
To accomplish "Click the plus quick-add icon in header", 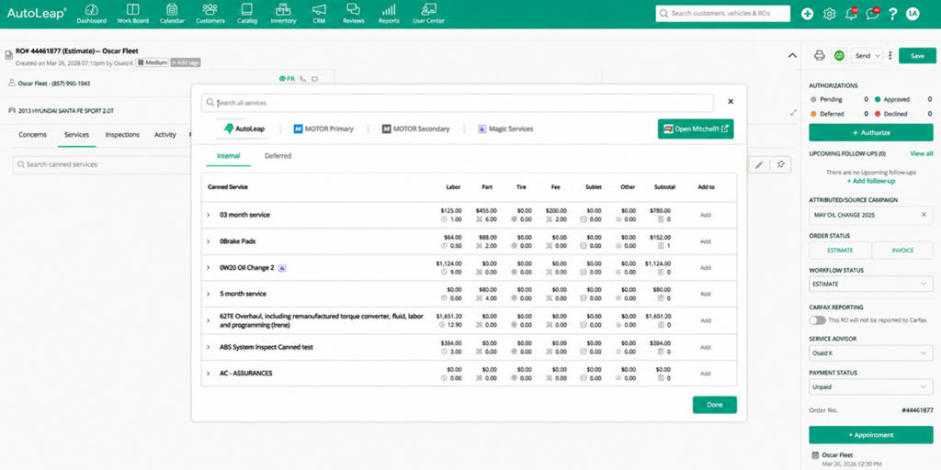I will tap(807, 14).
